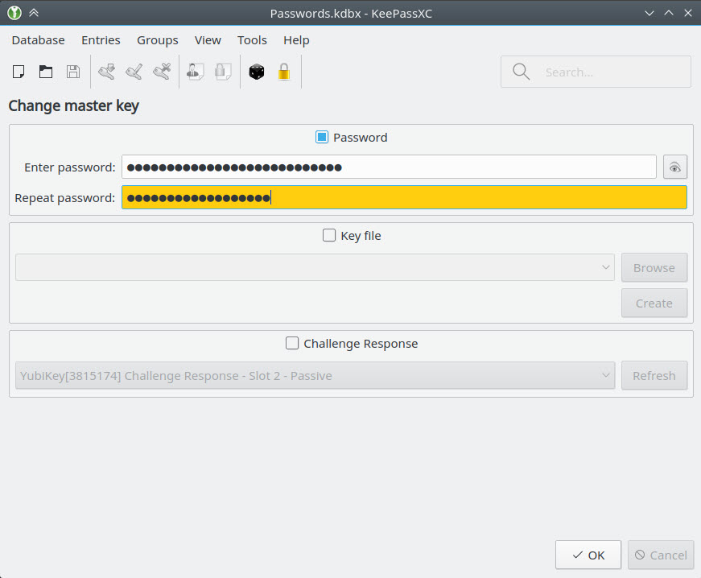Click the Copy password toolbar icon
The image size is (701, 578).
pyautogui.click(x=223, y=72)
